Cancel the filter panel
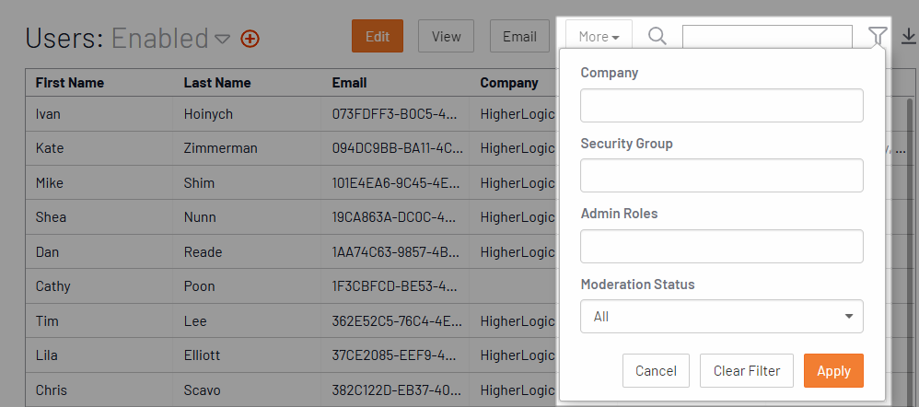Screen dimensions: 919x407 coord(656,371)
